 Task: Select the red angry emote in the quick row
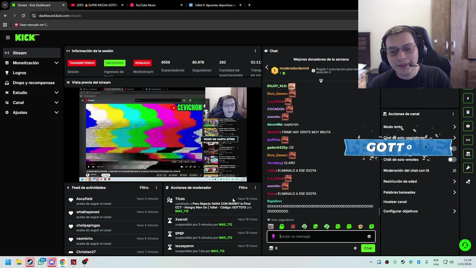coord(293,226)
